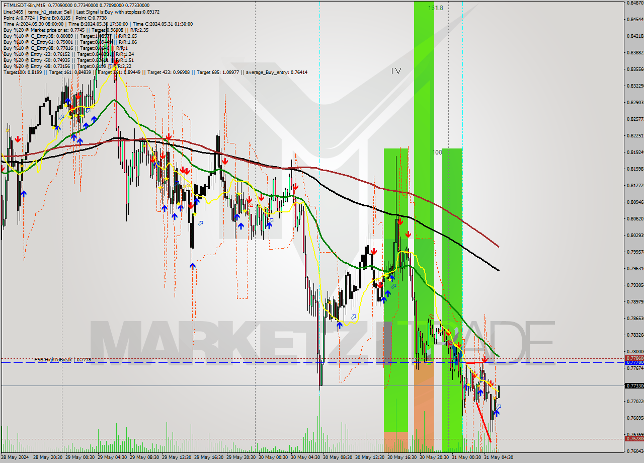Image resolution: width=644 pixels, height=463 pixels.
Task: Click the '30 May 12:30' time label
Action: pyautogui.click(x=370, y=457)
